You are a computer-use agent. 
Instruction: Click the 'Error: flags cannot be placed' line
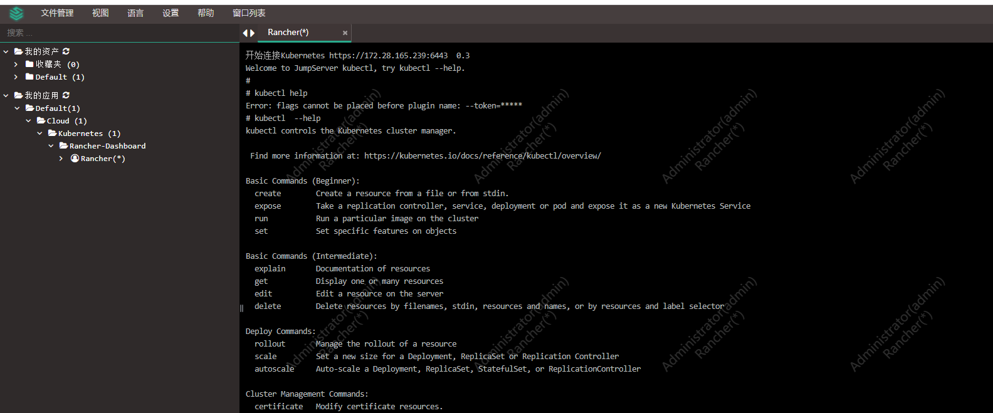384,106
